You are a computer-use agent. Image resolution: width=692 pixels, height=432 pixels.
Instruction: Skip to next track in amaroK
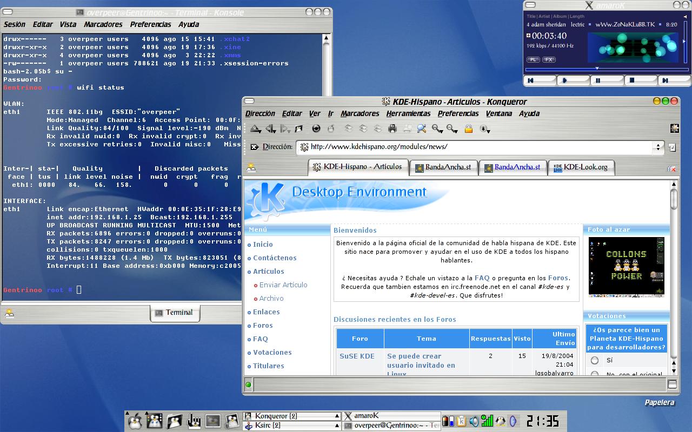click(674, 80)
